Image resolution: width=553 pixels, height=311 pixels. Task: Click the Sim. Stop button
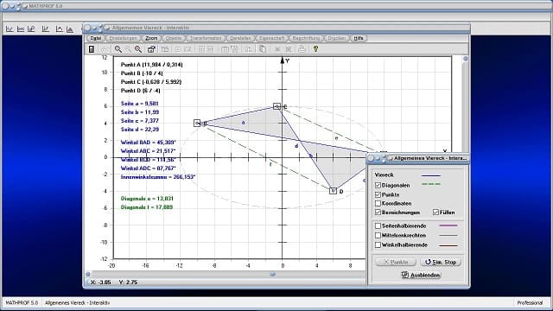click(x=441, y=262)
